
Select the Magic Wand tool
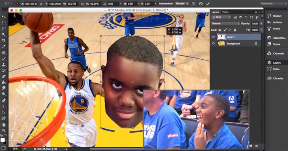[4, 35]
